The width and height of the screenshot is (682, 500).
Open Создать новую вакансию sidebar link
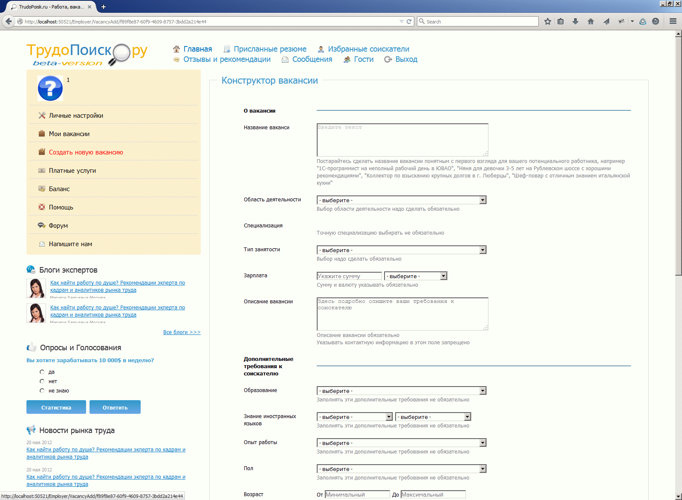point(86,152)
